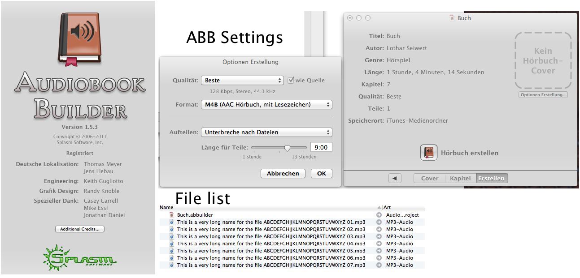Click reveal arrow for file 06.mp3
The image size is (580, 278).
click(x=379, y=258)
